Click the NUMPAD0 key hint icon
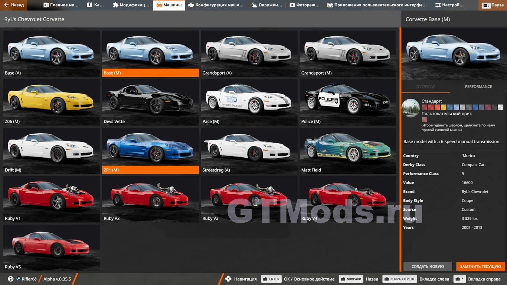 (351, 279)
